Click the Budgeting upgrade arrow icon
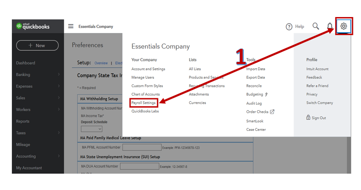Image resolution: width=361 pixels, height=190 pixels. (x=266, y=94)
